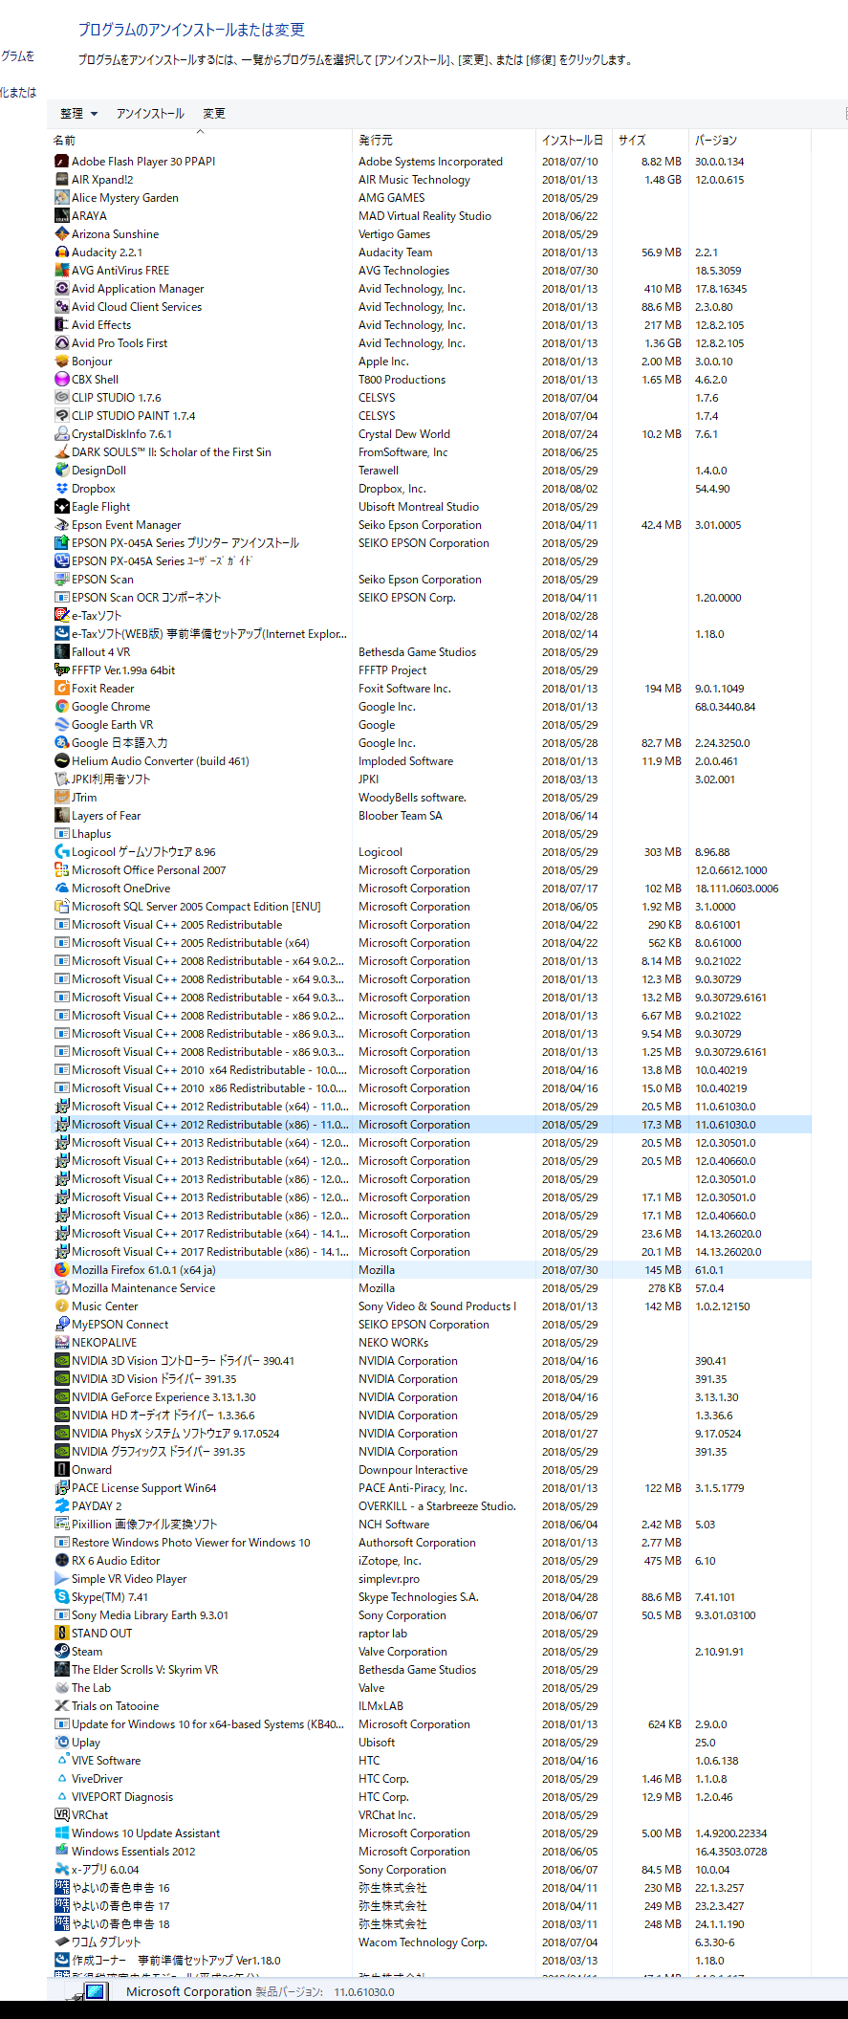Viewport: 848px width, 2019px height.
Task: Select Windows Essentials 2012 row
Action: tap(133, 1852)
